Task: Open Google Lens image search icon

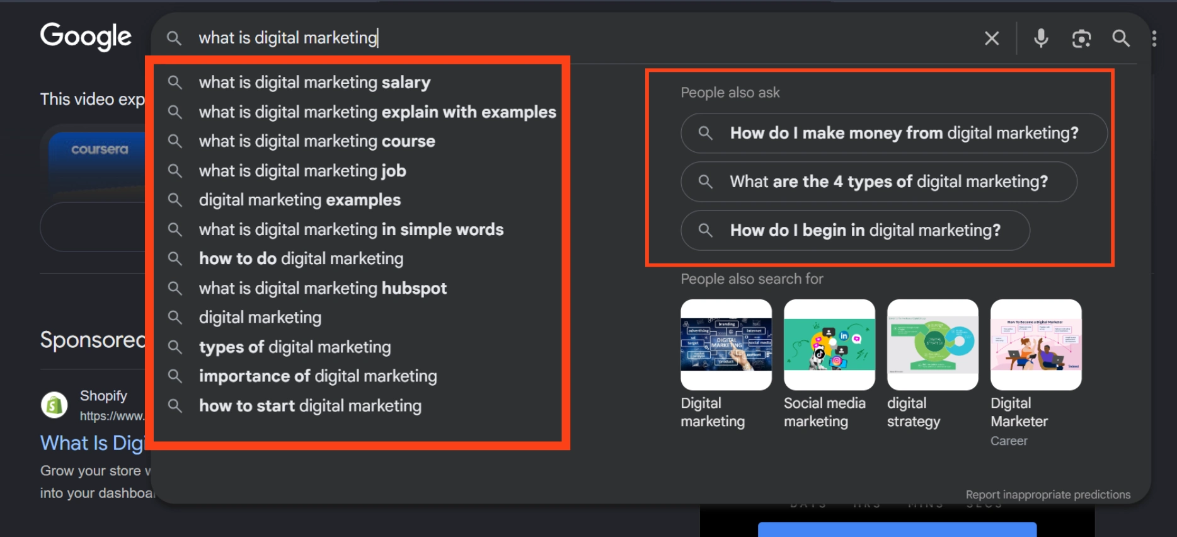Action: [x=1081, y=38]
